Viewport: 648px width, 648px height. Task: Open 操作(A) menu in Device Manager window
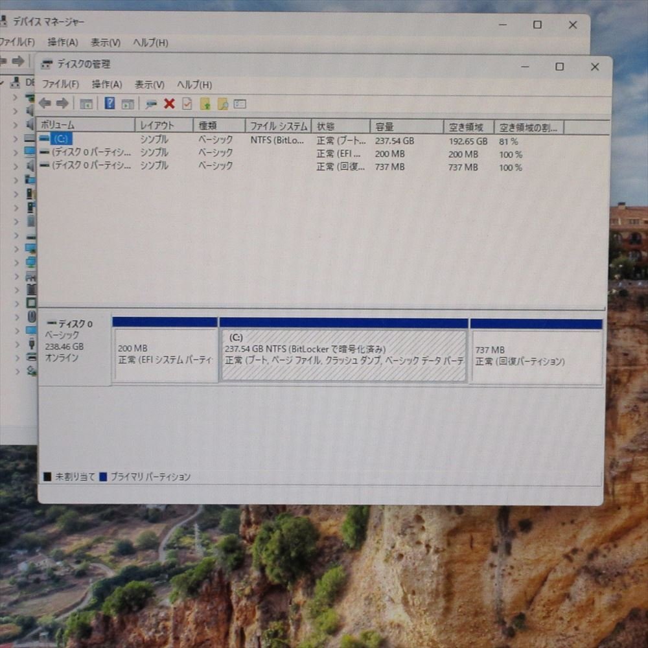[x=62, y=42]
